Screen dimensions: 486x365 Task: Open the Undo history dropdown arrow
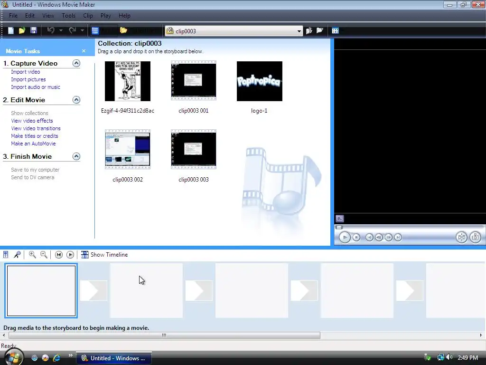click(x=61, y=30)
